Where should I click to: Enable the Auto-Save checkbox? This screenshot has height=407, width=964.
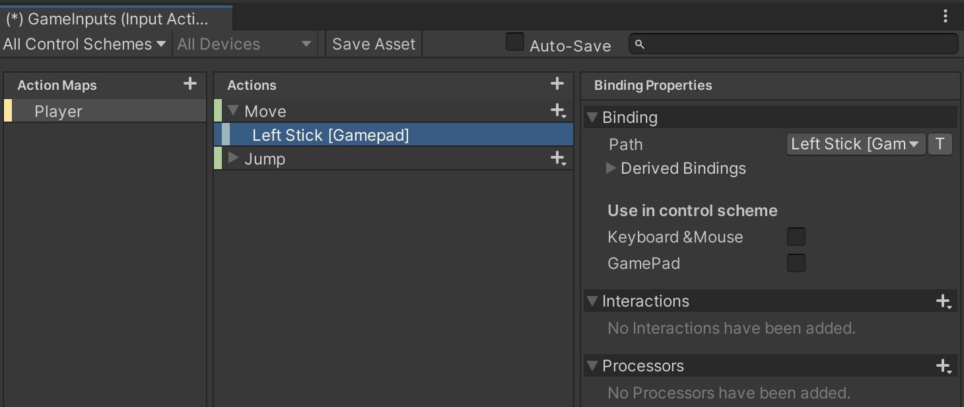point(515,42)
